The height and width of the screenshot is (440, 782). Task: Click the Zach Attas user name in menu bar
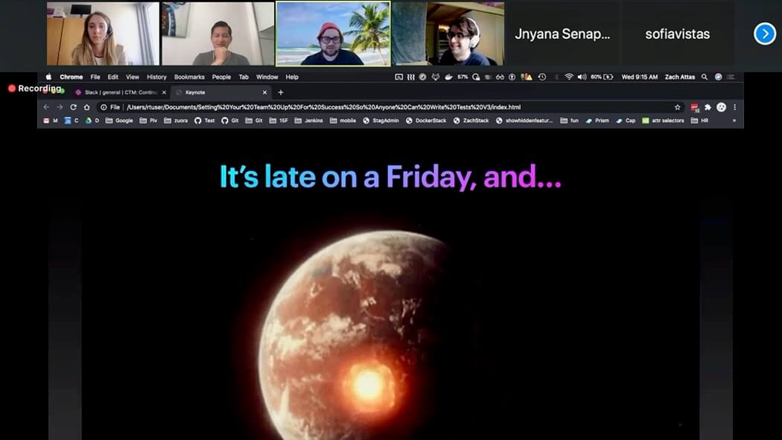click(680, 77)
